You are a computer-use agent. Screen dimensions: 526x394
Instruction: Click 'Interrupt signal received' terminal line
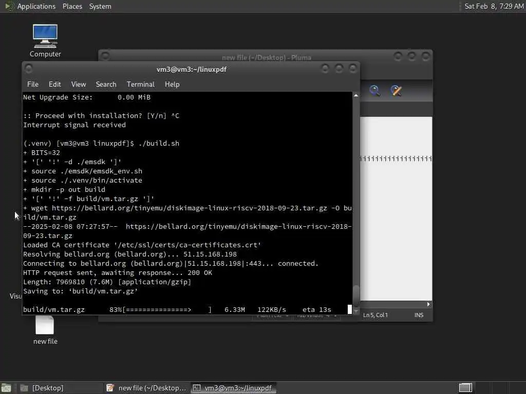(74, 125)
